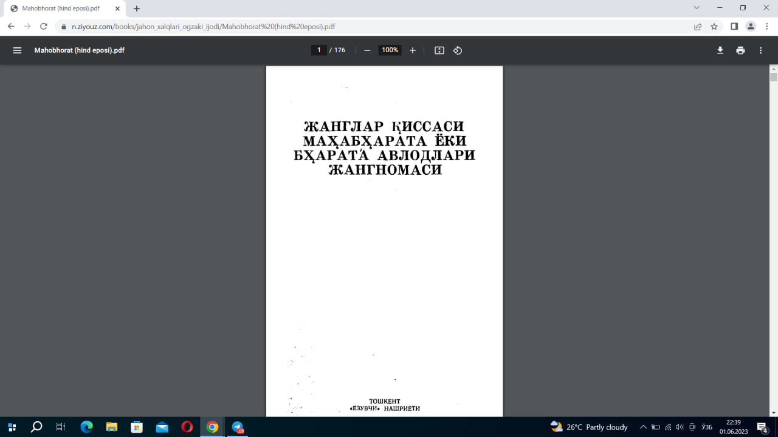Open the tab search dropdown
Viewport: 778px width, 437px height.
696,7
